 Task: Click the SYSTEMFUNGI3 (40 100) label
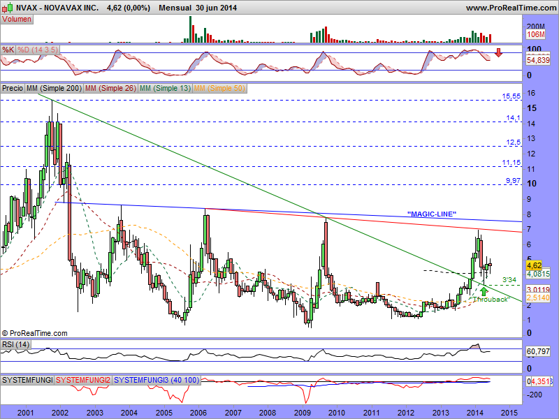tap(157, 380)
